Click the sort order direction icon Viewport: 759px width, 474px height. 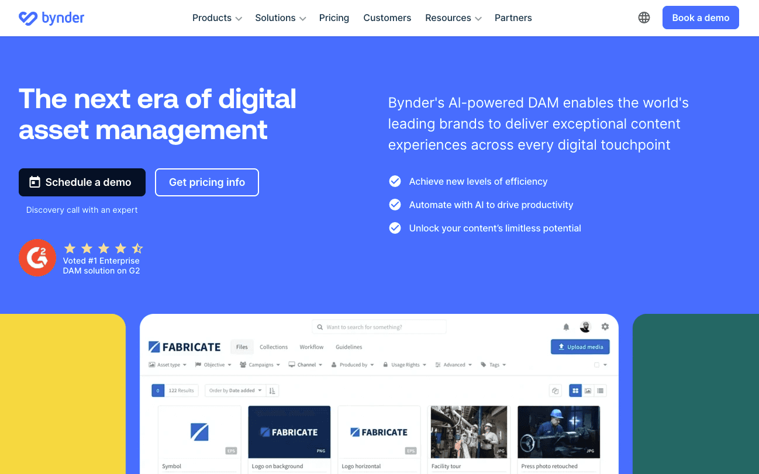(273, 390)
